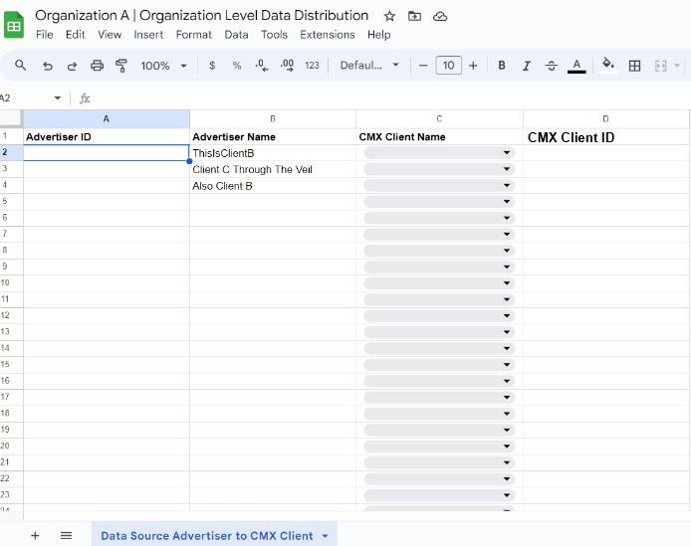Select cell containing ThisIsClientB
Image resolution: width=691 pixels, height=546 pixels.
coord(273,153)
